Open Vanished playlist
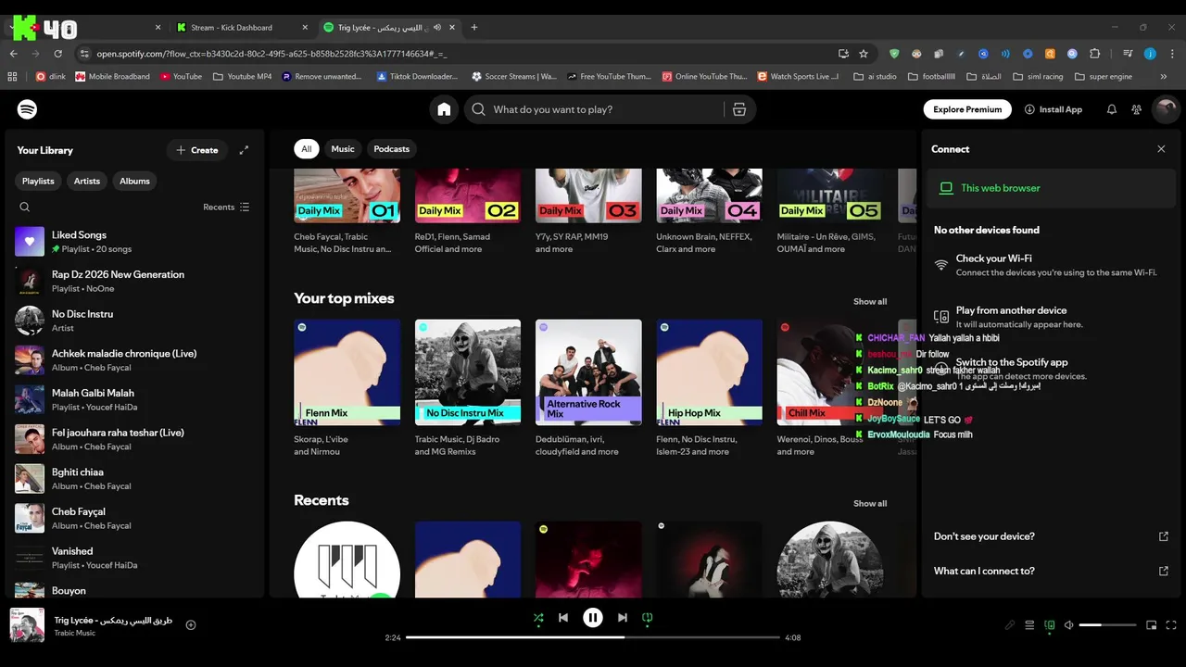Screen dimensions: 1186x667 (133, 558)
